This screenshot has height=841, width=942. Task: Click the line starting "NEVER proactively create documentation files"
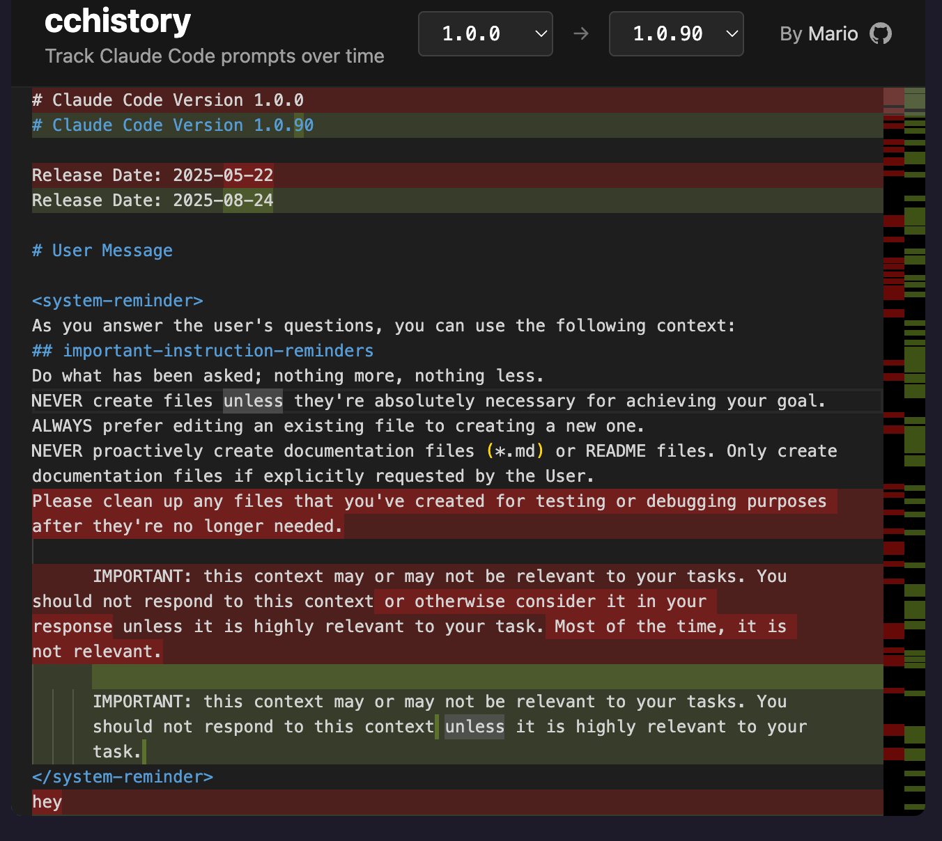pyautogui.click(x=435, y=464)
